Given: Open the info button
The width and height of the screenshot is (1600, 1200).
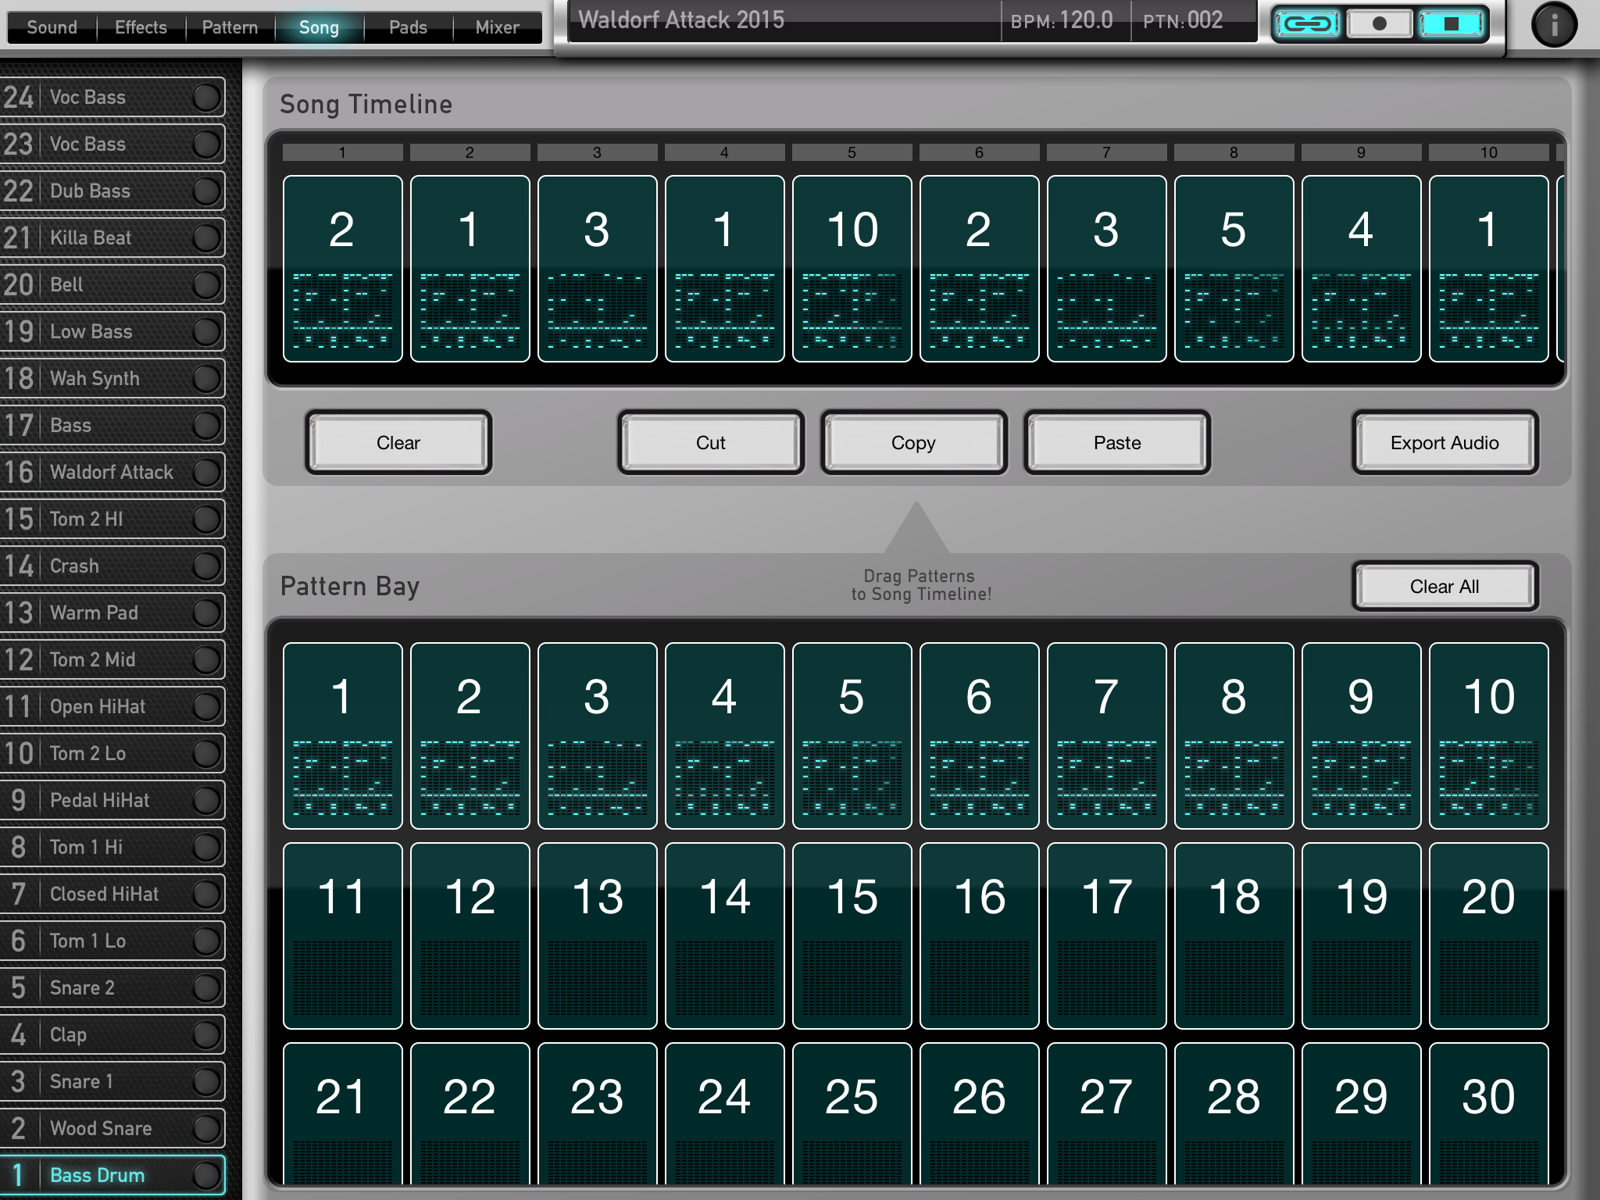Looking at the screenshot, I should [1553, 25].
